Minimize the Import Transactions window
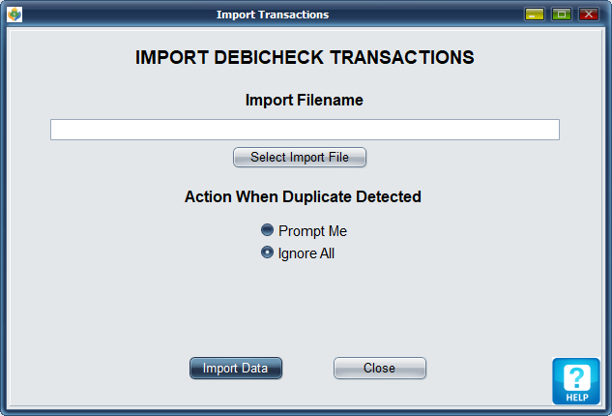Viewport: 612px width, 416px height. (534, 15)
